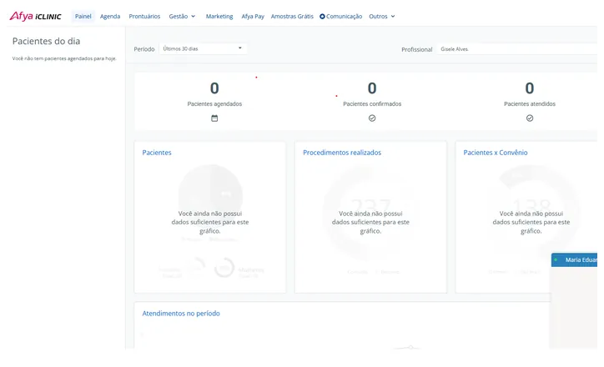604x367 pixels.
Task: Click the Pacientes x Convênio card title
Action: [x=496, y=153]
